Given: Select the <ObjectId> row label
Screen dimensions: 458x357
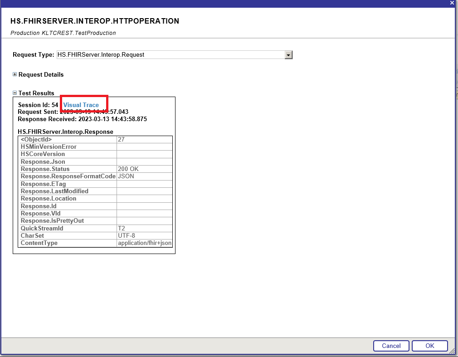Looking at the screenshot, I should (x=36, y=139).
